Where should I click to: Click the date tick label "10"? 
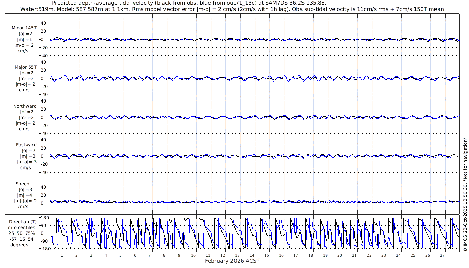click(194, 255)
